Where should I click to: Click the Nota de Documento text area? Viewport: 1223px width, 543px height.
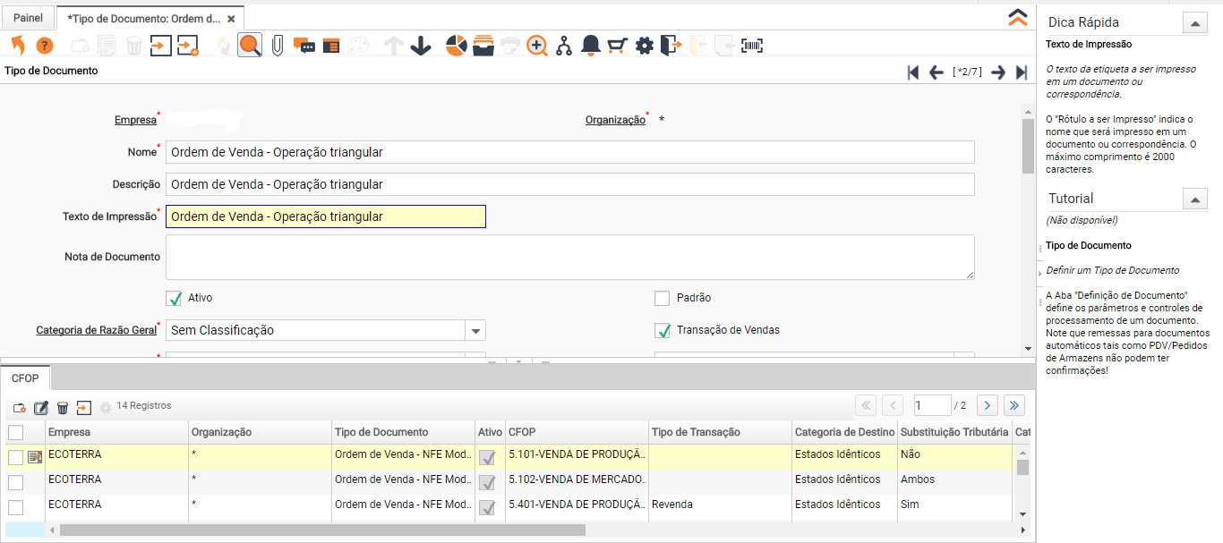point(569,257)
